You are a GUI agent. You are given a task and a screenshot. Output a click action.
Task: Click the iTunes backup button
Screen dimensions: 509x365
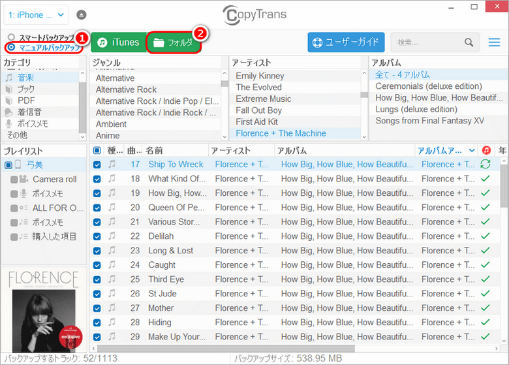point(119,42)
